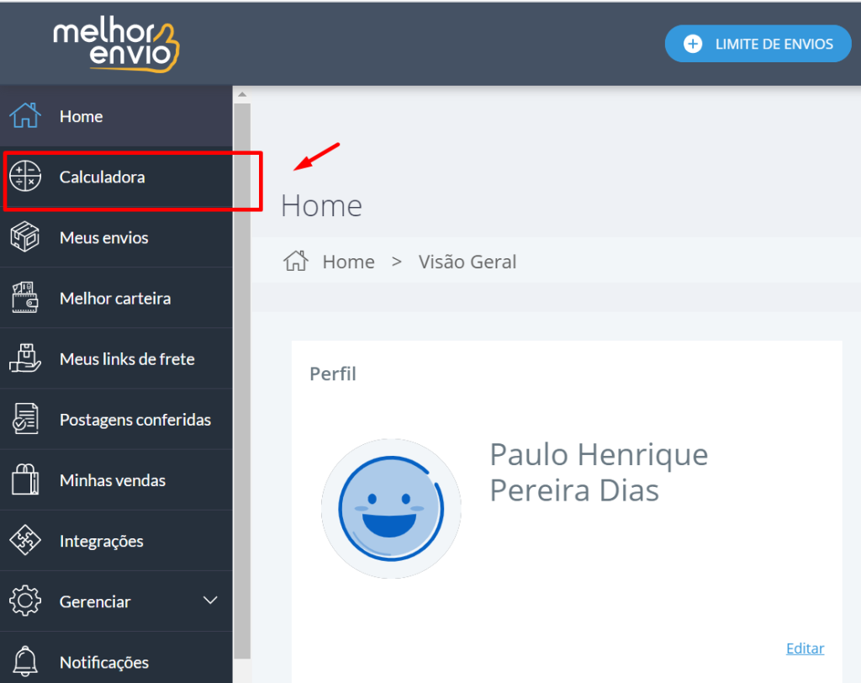Image resolution: width=861 pixels, height=683 pixels.
Task: Click the Melhor carteira wallet icon
Action: [26, 298]
